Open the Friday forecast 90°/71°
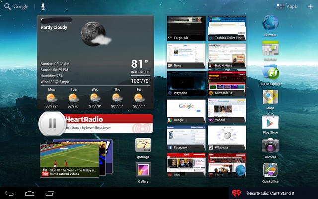The width and height of the screenshot is (318, 199). [x=139, y=98]
